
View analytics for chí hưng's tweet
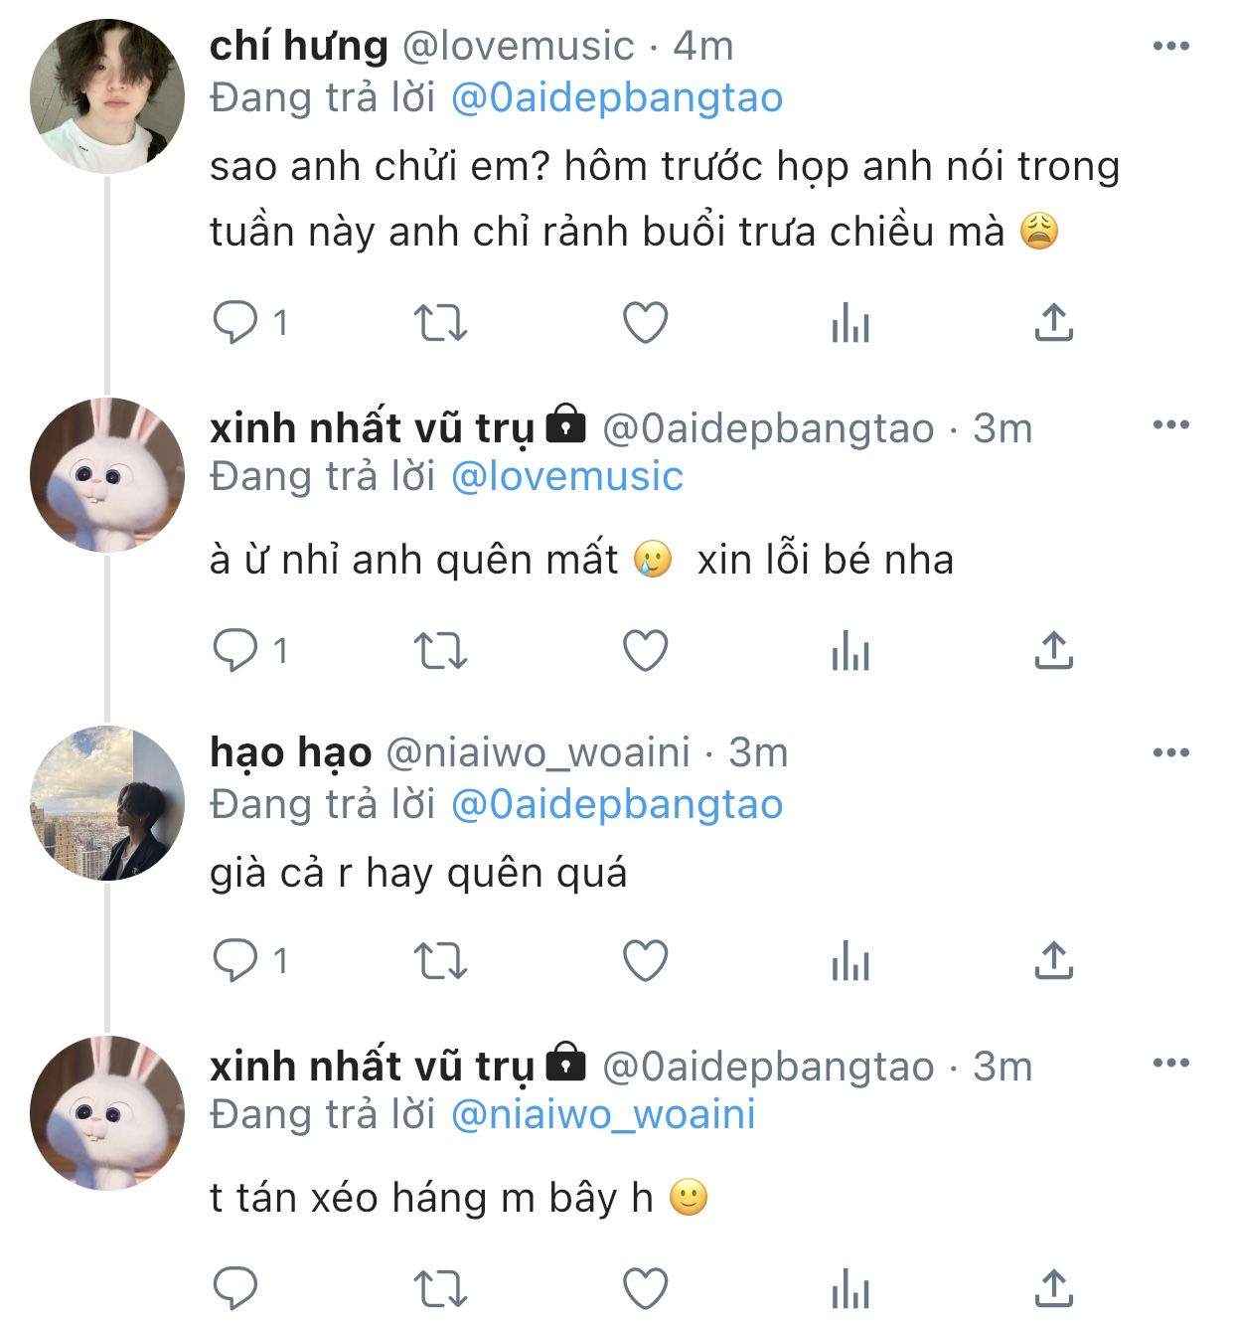tap(850, 323)
